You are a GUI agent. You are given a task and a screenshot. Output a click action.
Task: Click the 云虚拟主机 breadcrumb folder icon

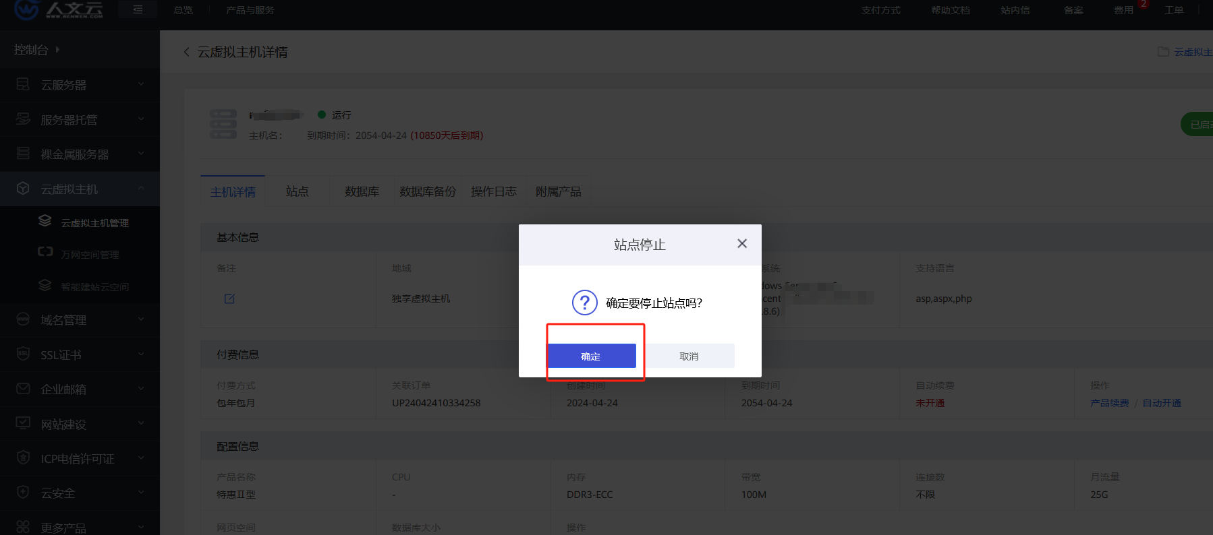(x=1163, y=52)
